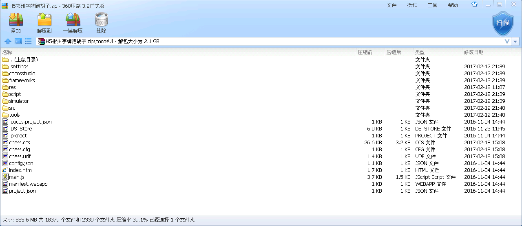This screenshot has width=522, height=226.
Task: Switch to detailed list view mode
Action: (x=28, y=41)
